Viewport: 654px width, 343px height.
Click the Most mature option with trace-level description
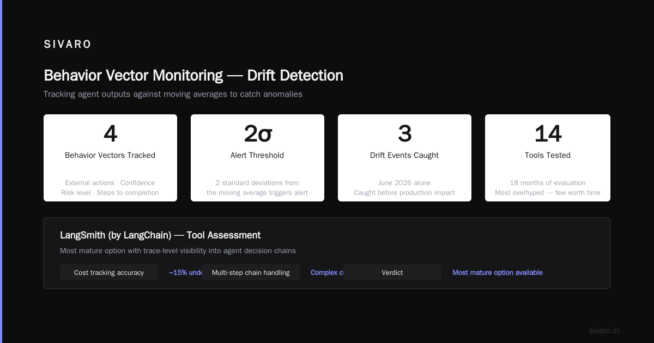pos(178,251)
